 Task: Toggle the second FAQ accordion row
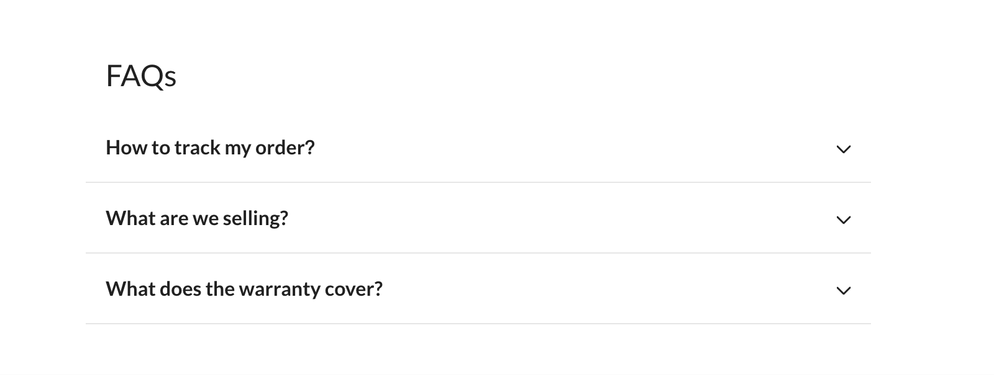(478, 218)
